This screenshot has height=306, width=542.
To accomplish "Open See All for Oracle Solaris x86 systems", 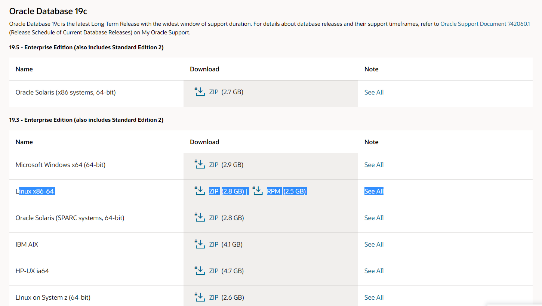I will tap(374, 92).
